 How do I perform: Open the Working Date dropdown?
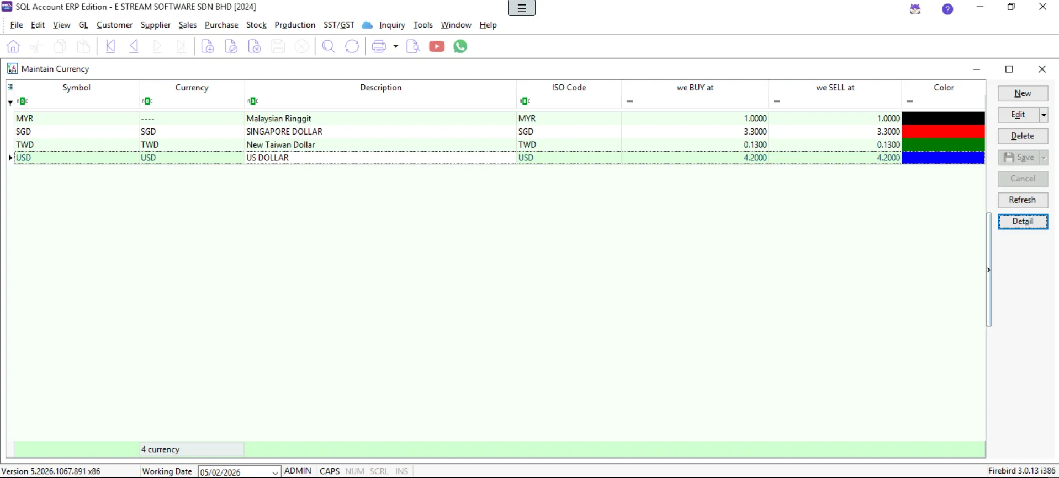click(x=275, y=472)
